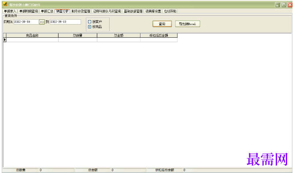Select the 按商品 radio option
Screen dimensions: 296x173
95,27
